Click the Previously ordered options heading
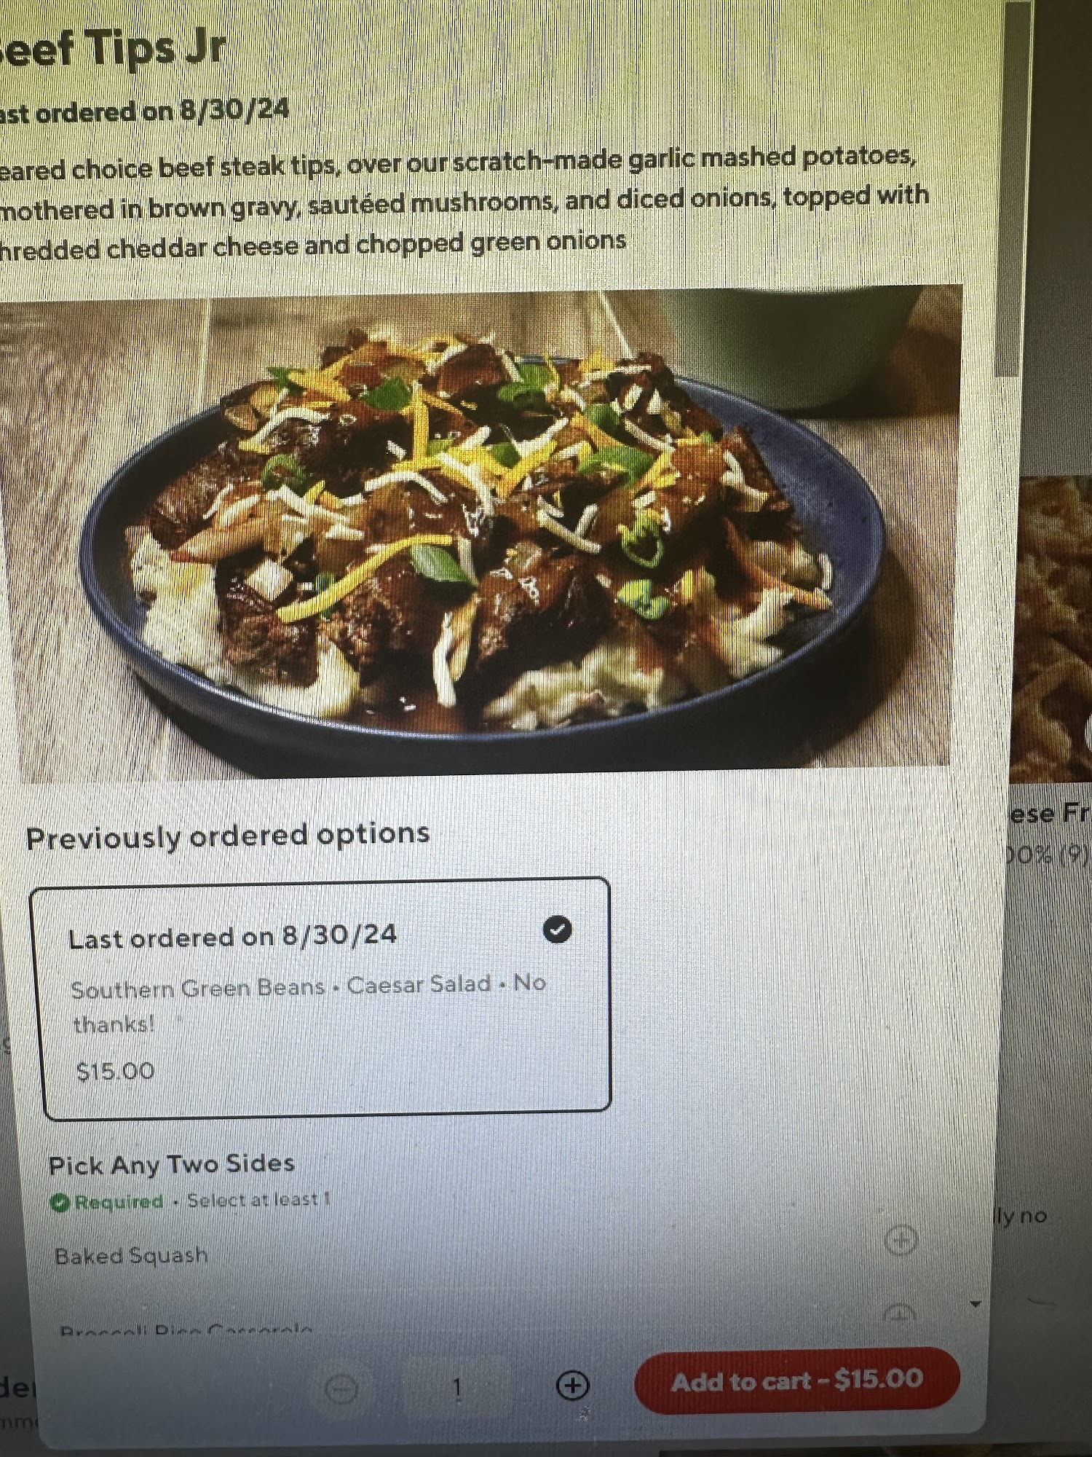 (x=228, y=836)
